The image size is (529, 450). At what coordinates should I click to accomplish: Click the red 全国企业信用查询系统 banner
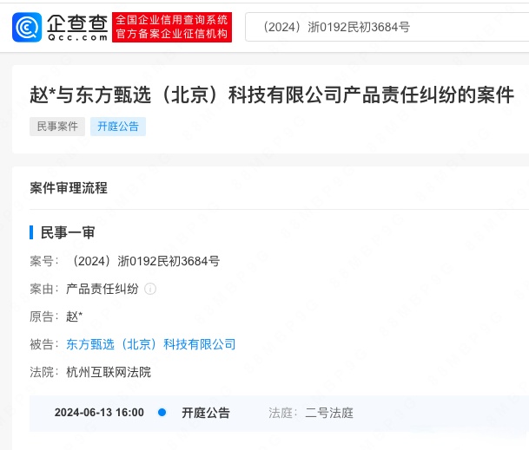(x=172, y=27)
